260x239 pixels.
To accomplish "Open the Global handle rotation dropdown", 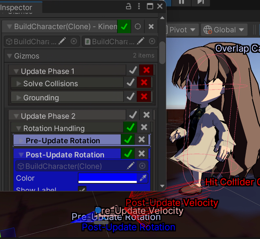I will 224,30.
